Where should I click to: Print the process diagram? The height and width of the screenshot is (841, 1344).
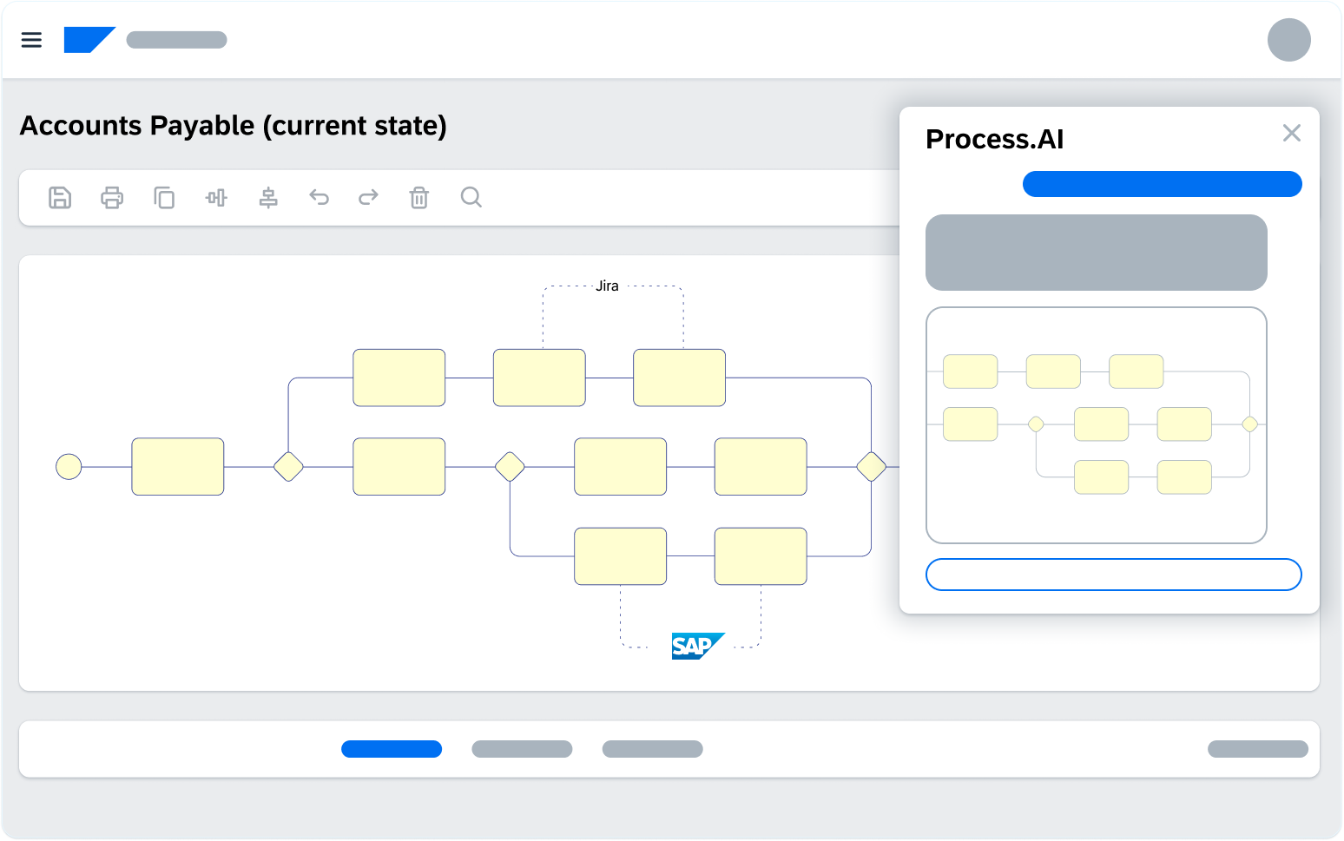click(112, 198)
